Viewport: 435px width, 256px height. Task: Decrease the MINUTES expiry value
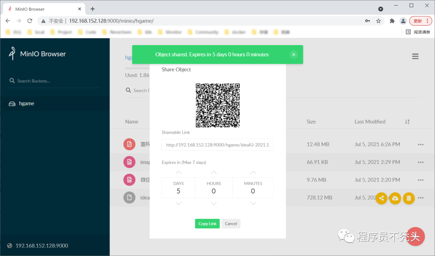coord(253,203)
